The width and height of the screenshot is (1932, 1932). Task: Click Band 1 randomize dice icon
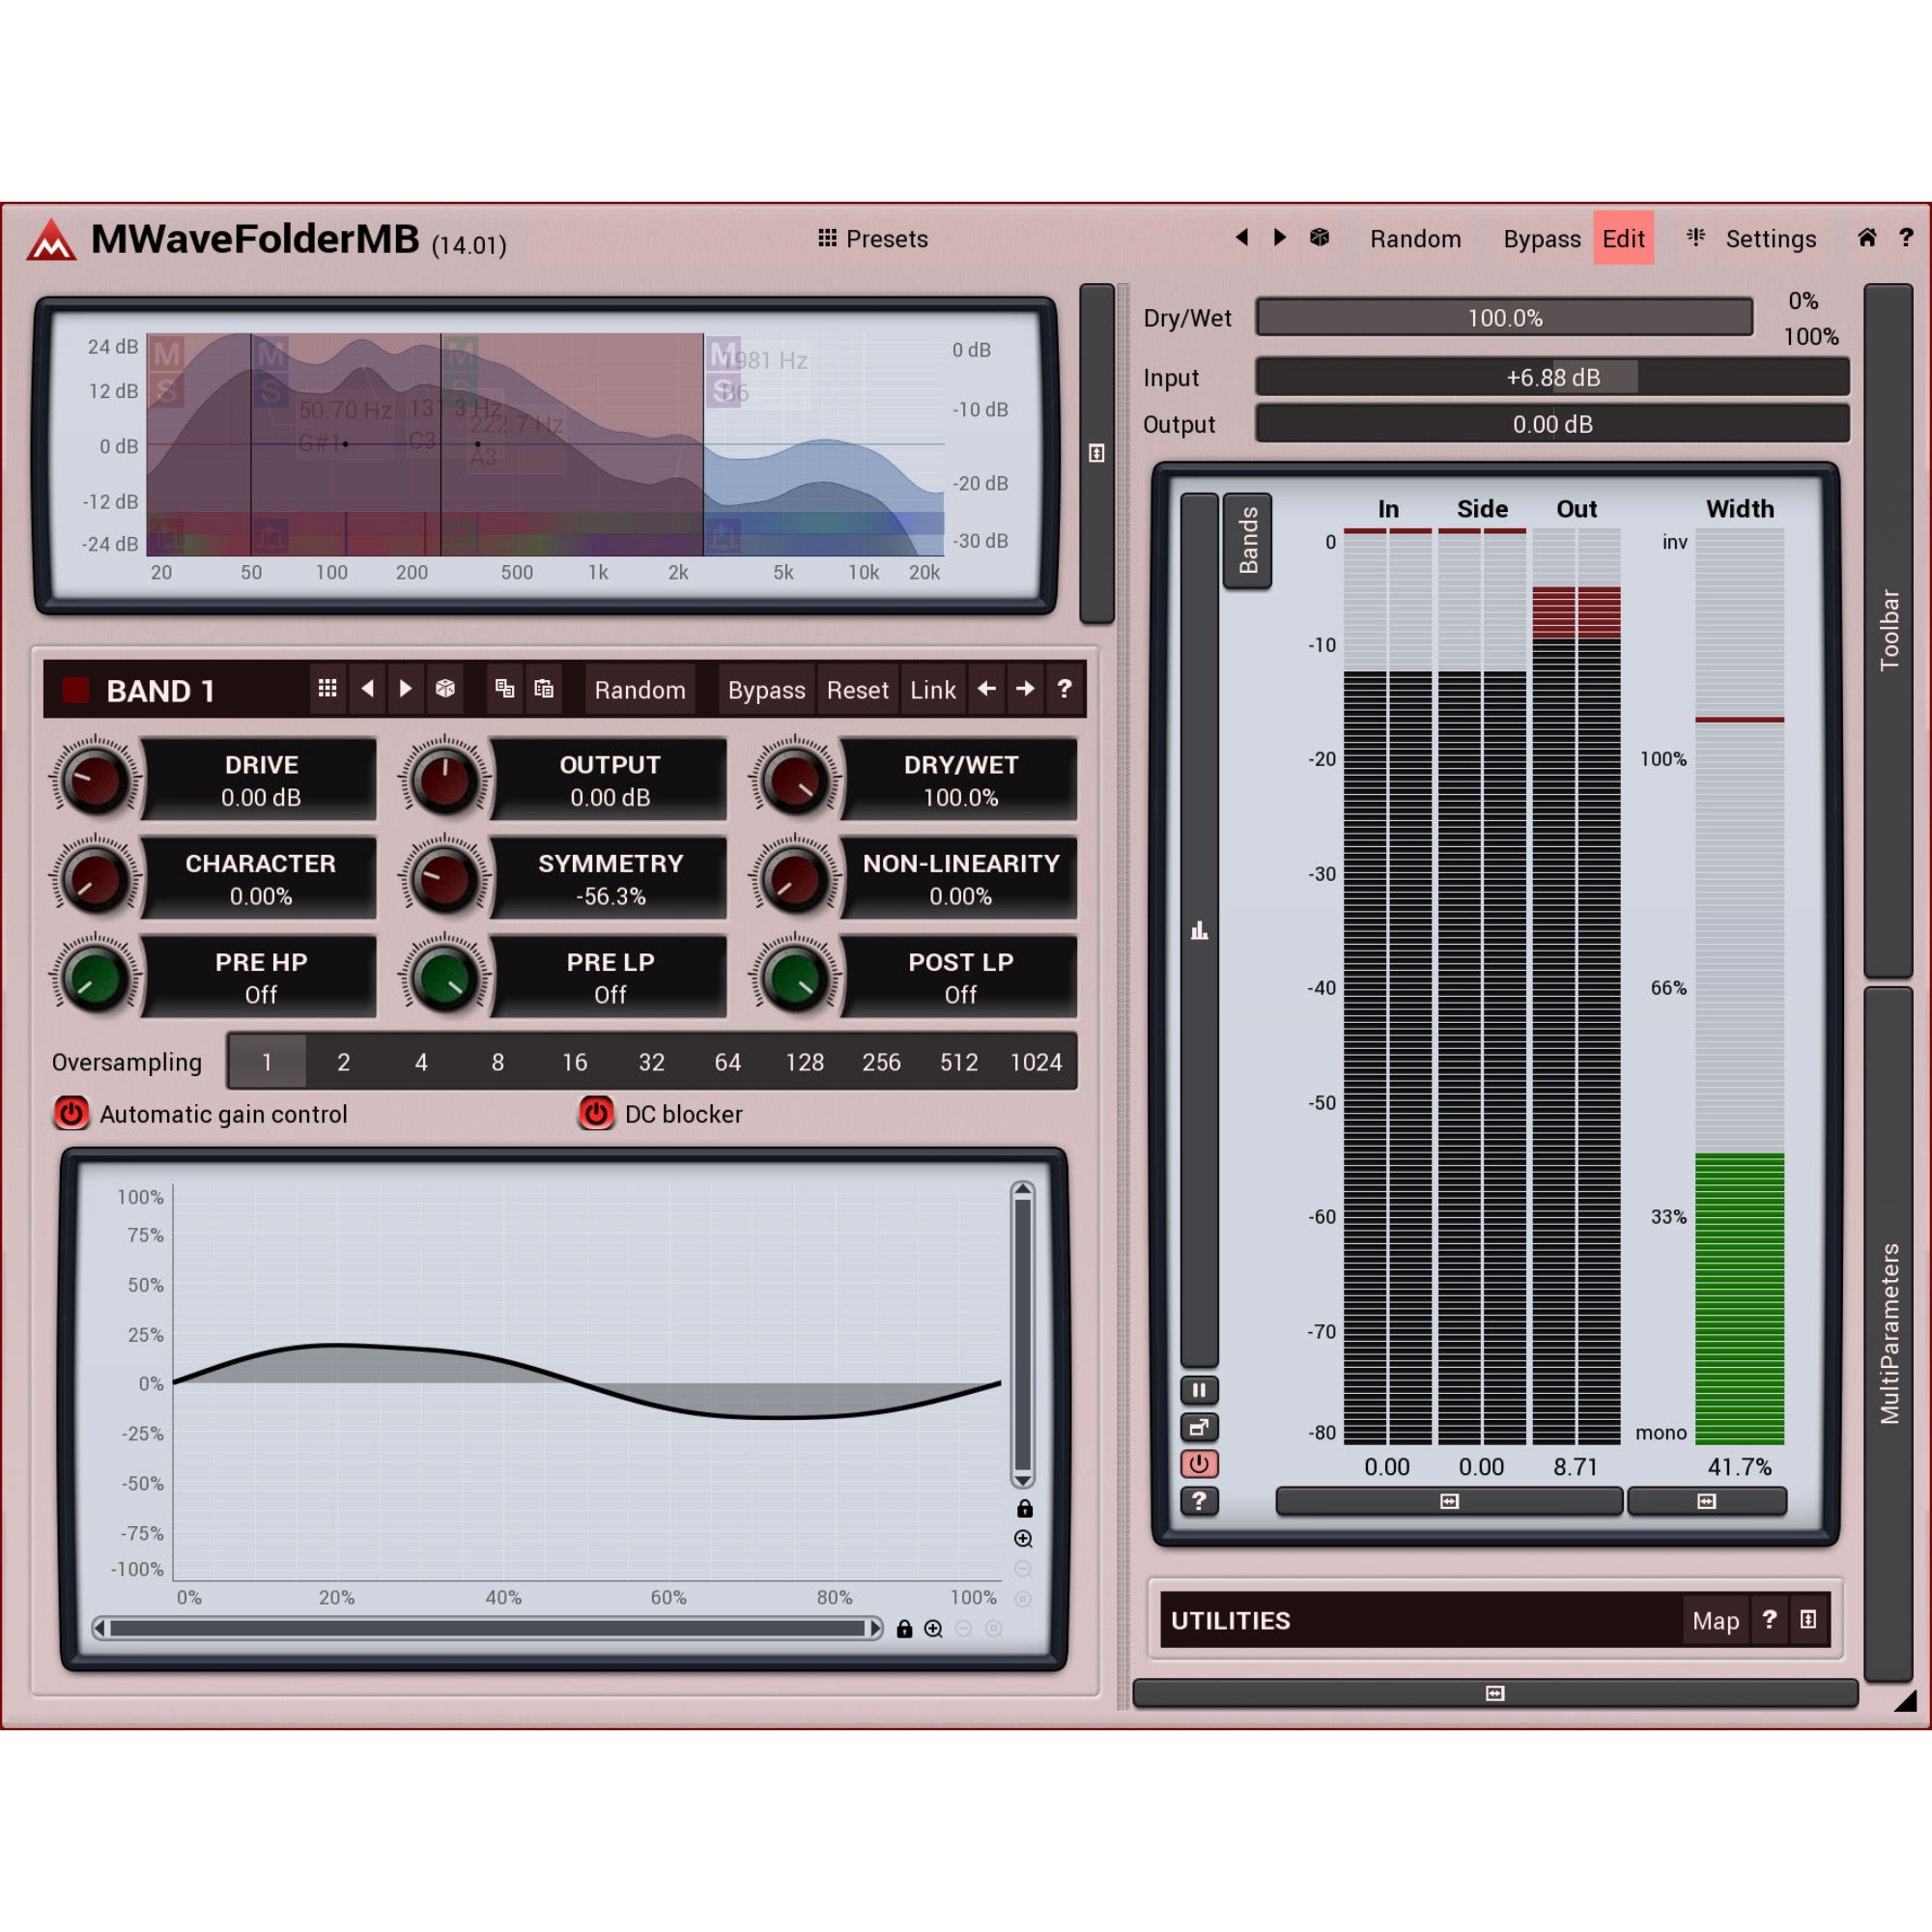pos(445,689)
